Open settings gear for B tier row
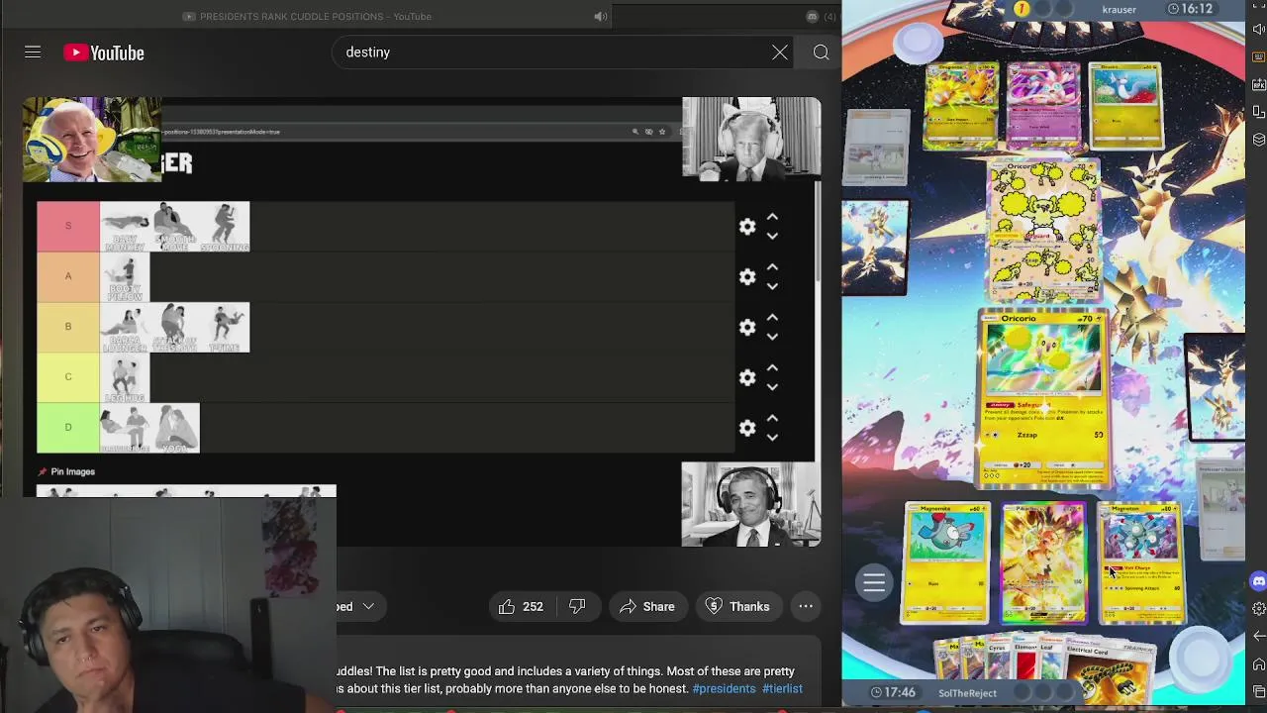 click(x=747, y=327)
